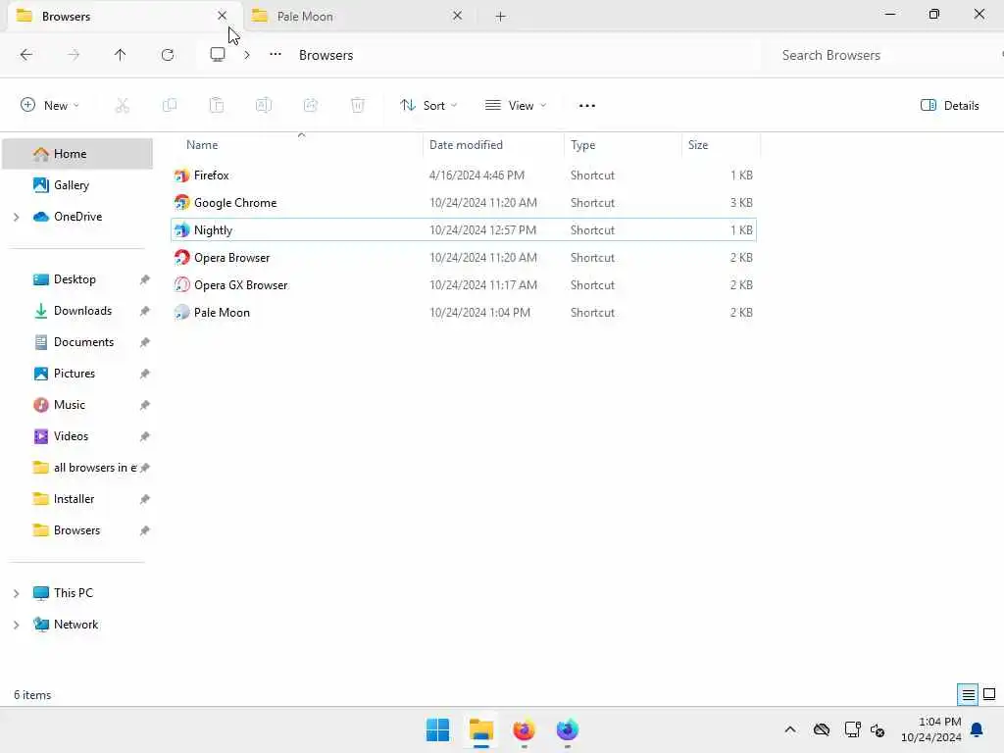1004x753 pixels.
Task: Toggle the Details pane button
Action: [949, 106]
